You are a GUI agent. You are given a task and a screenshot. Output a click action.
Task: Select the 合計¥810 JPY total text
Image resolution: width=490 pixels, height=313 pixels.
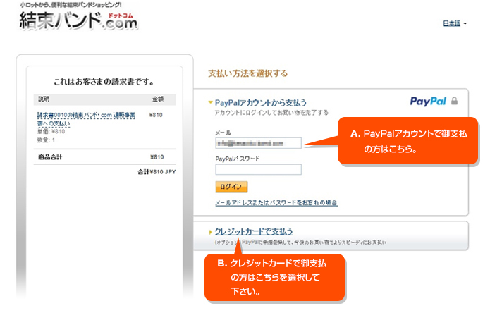pyautogui.click(x=157, y=172)
